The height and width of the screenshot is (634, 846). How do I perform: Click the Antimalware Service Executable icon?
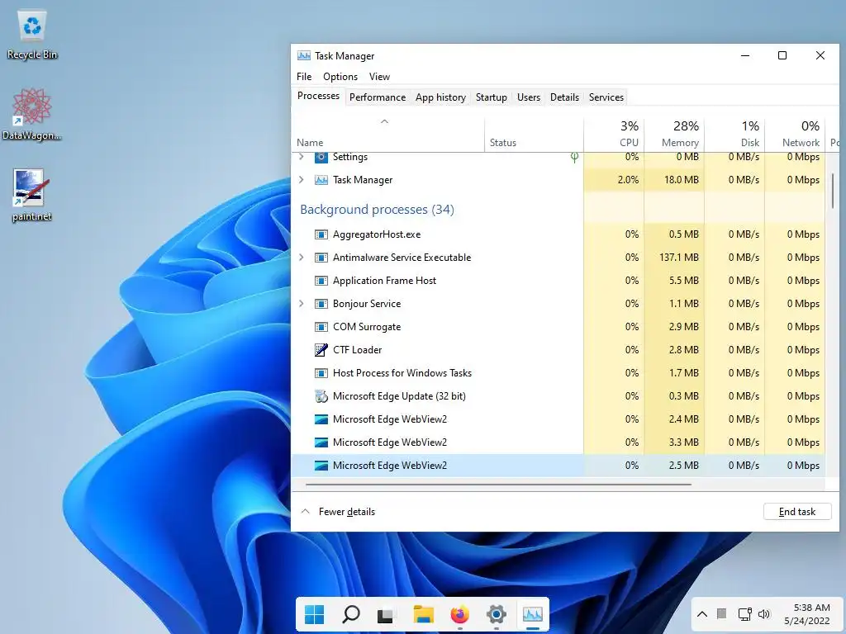coord(321,258)
